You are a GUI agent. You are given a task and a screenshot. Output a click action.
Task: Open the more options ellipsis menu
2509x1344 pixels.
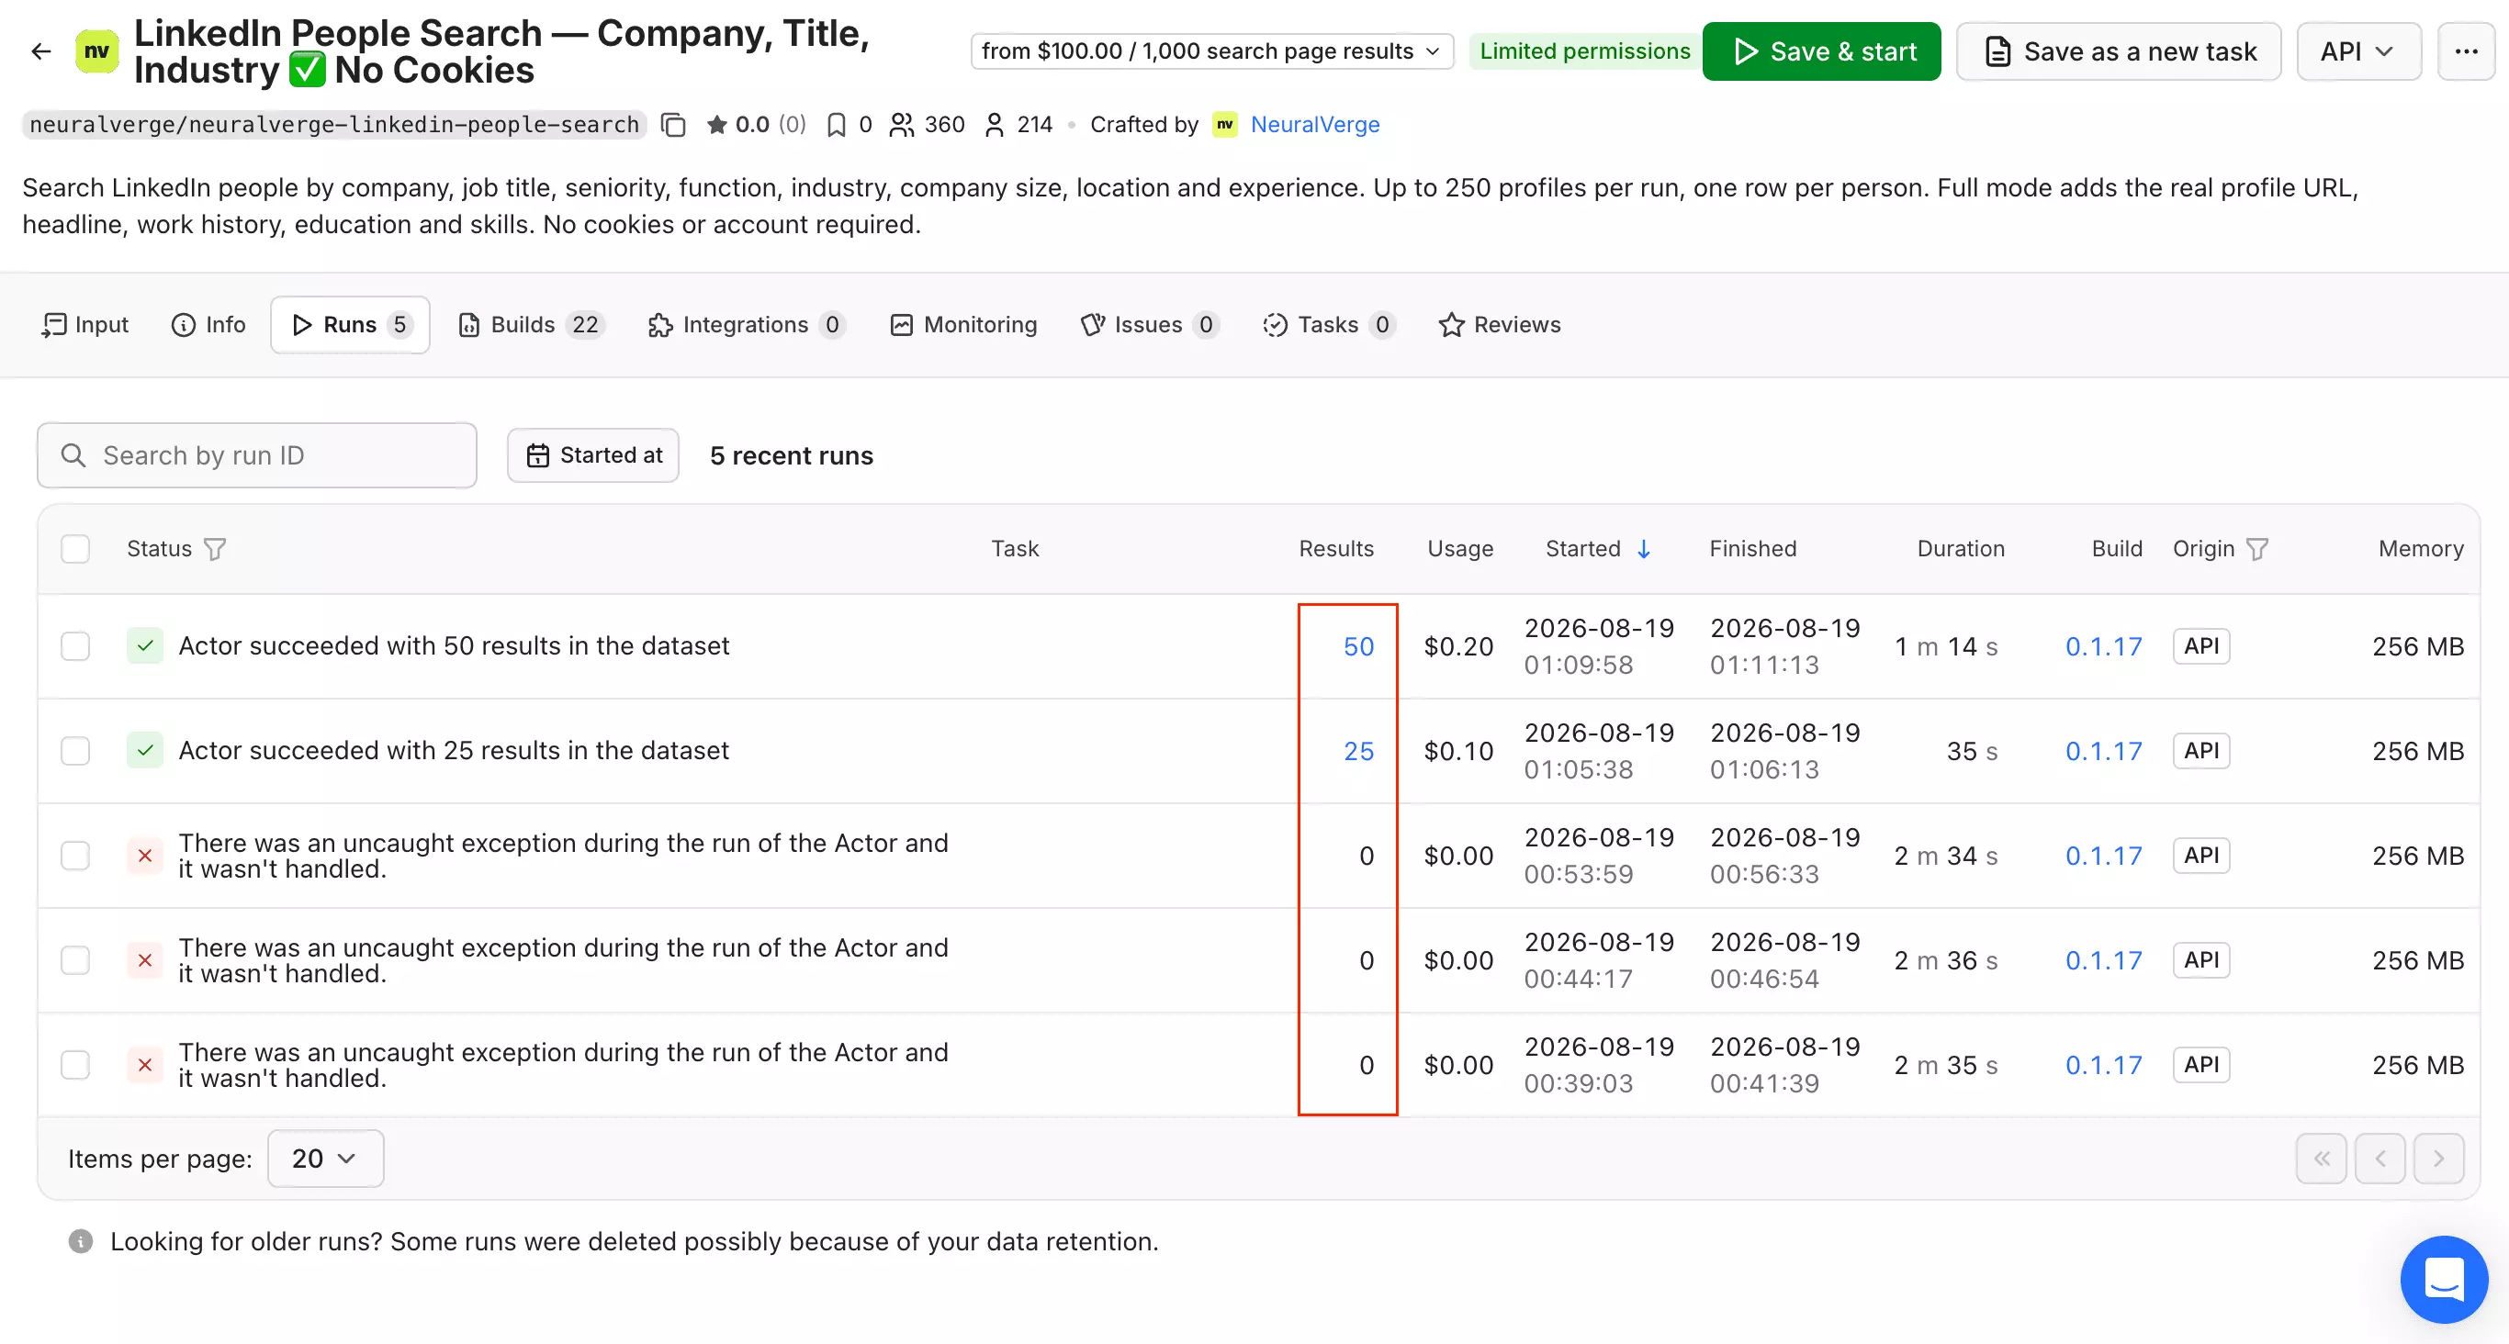click(x=2465, y=50)
